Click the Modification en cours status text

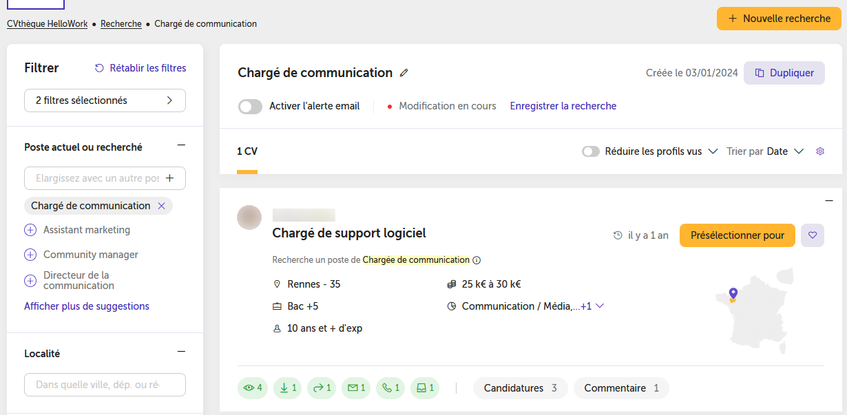tap(448, 106)
